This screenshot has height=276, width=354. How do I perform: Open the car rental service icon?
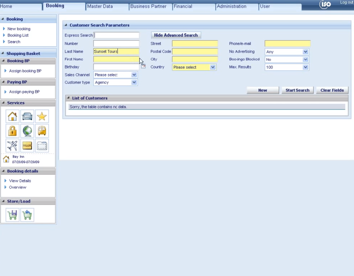[x=27, y=116]
